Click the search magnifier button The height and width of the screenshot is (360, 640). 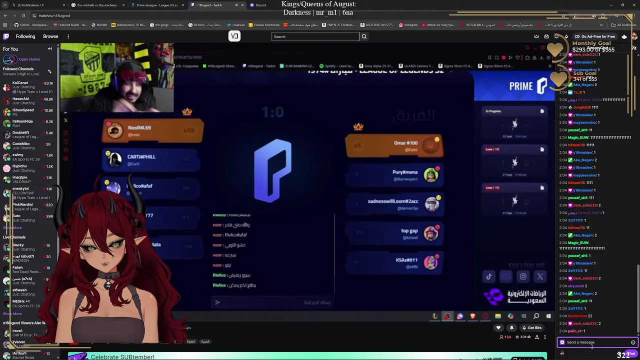click(364, 36)
